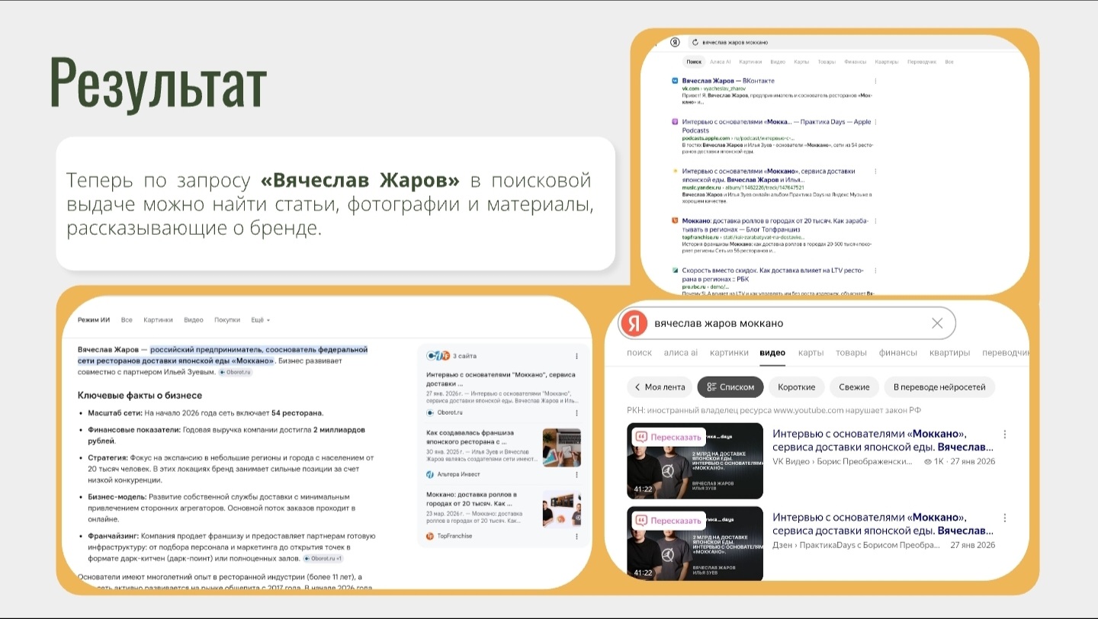Open the Моя лента back chevron chip
The width and height of the screenshot is (1098, 619).
pyautogui.click(x=660, y=387)
